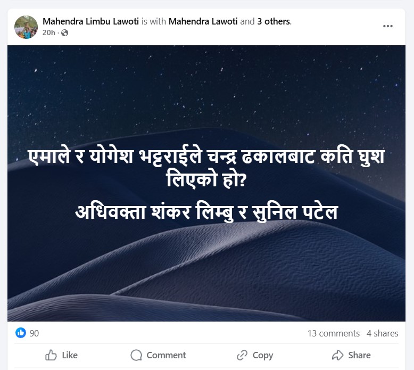Click the blue like reaction icon
Viewport: 414px width, 370px height.
click(x=21, y=333)
